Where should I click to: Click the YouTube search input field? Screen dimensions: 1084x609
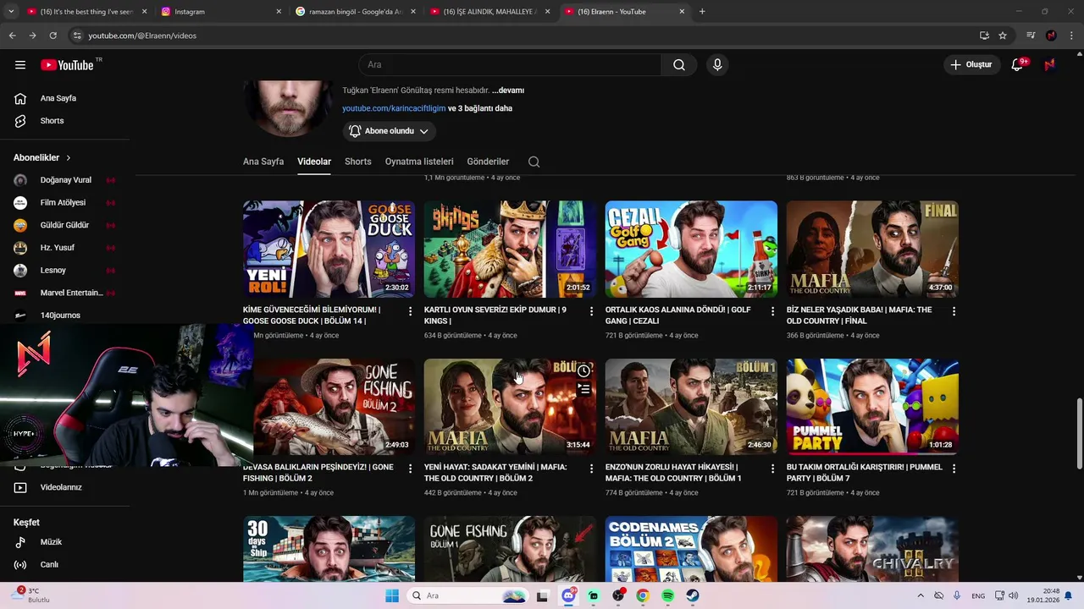coord(510,65)
